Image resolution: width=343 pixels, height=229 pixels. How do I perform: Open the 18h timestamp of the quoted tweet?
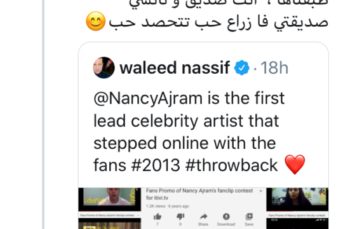coord(274,68)
